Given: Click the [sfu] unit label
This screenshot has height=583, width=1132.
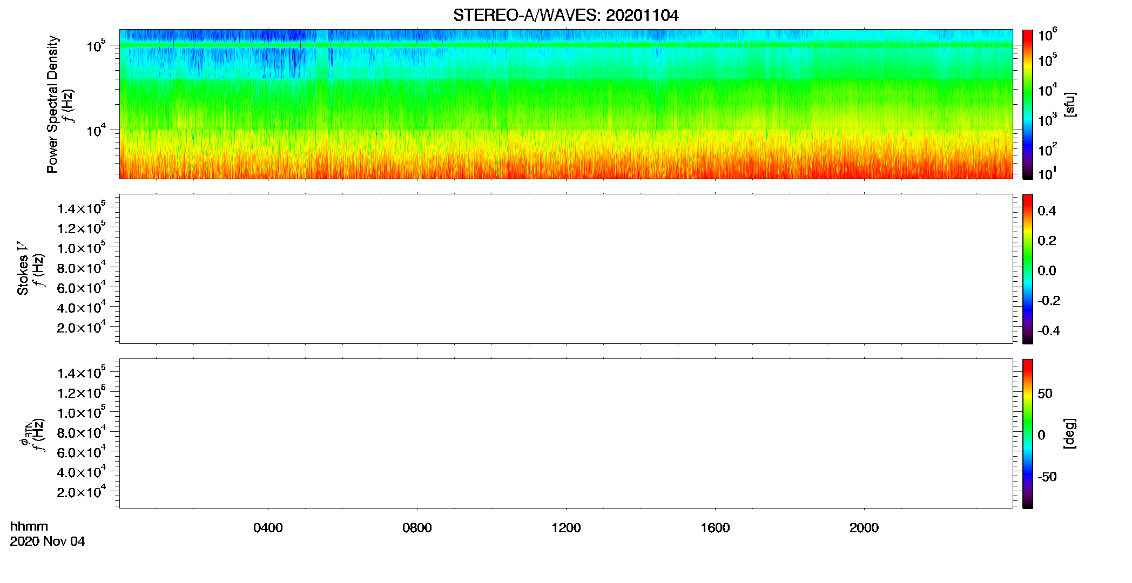Looking at the screenshot, I should coord(1070,104).
